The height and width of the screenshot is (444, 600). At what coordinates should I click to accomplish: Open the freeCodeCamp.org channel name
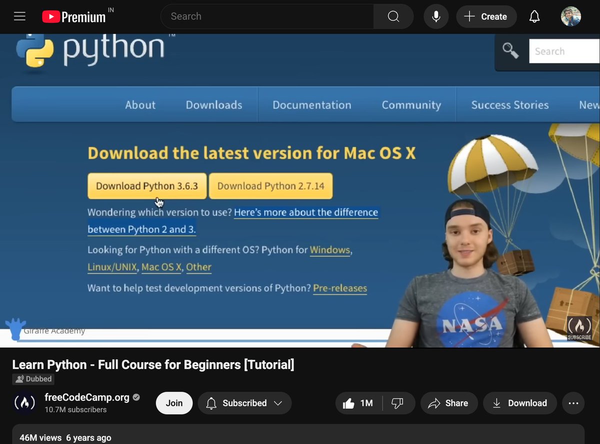(87, 398)
